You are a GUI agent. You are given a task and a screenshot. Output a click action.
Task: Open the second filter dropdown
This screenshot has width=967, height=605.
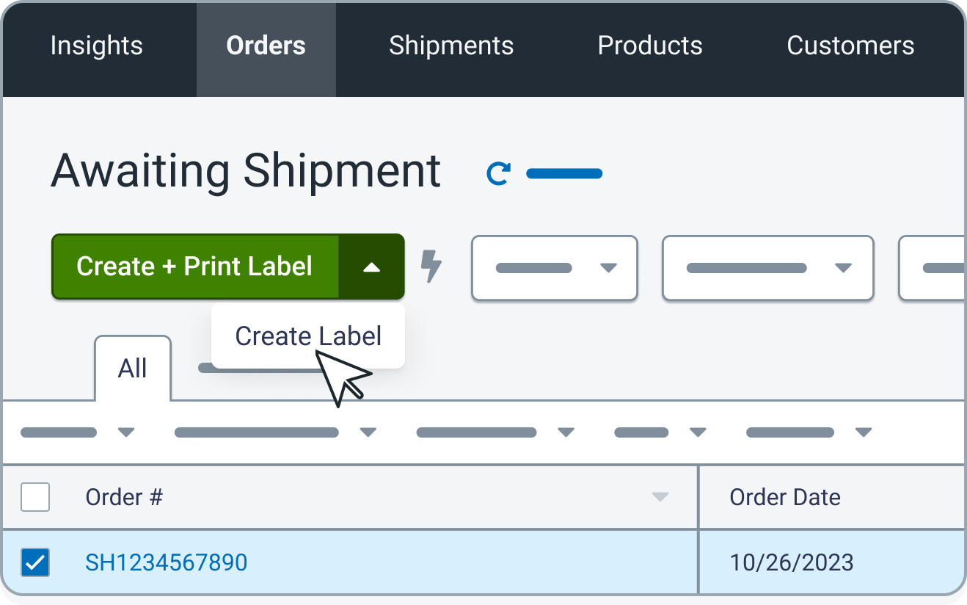[767, 268]
